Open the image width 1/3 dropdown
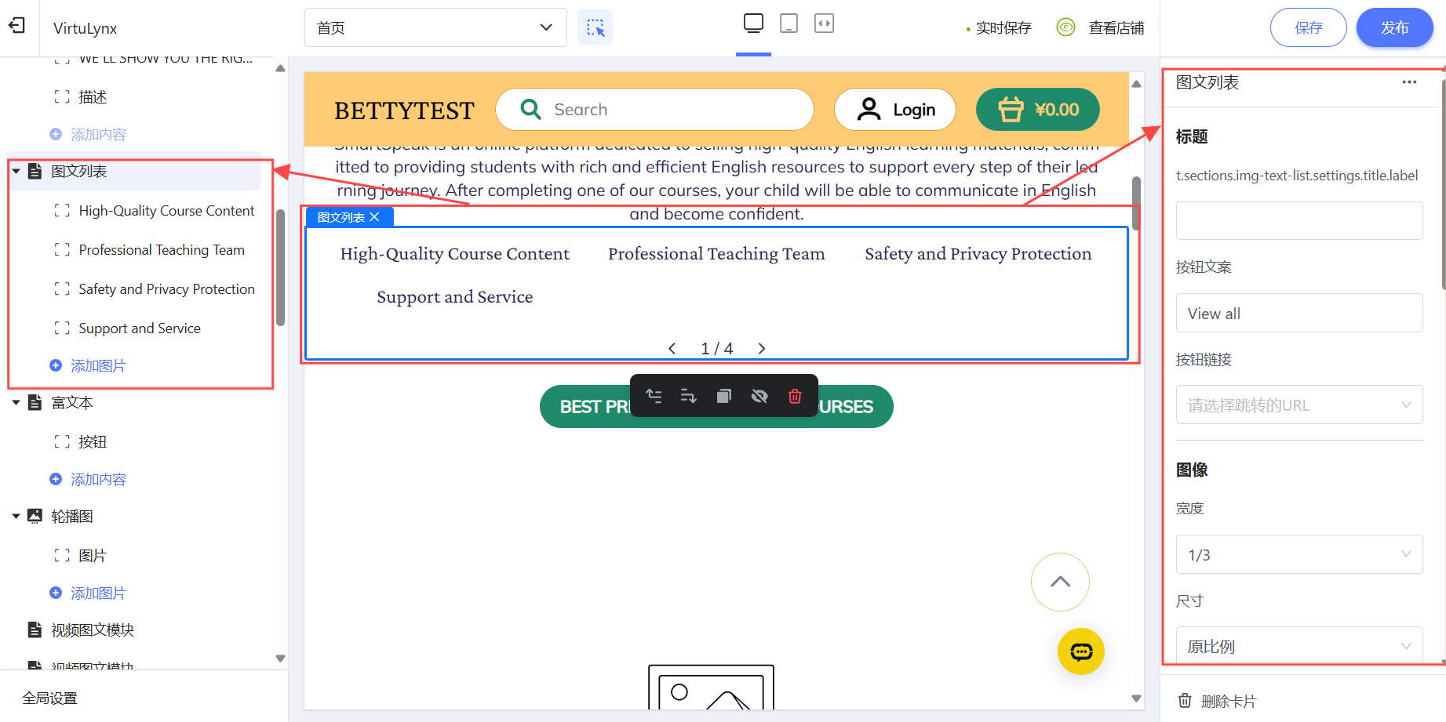1446x722 pixels. [1299, 554]
